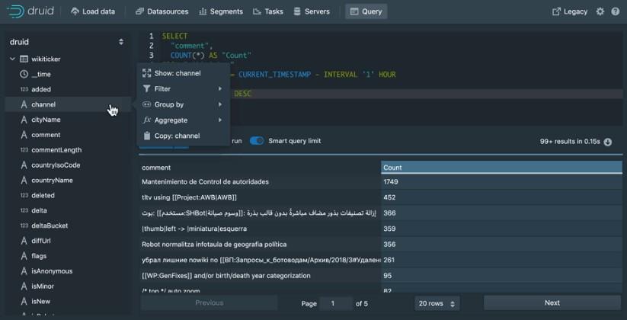Go to the Datasources tab
Image resolution: width=627 pixels, height=320 pixels.
(x=162, y=11)
